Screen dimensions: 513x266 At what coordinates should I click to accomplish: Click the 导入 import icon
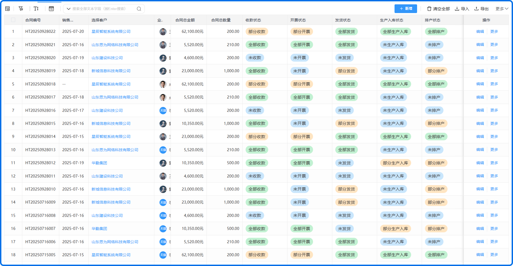click(457, 9)
